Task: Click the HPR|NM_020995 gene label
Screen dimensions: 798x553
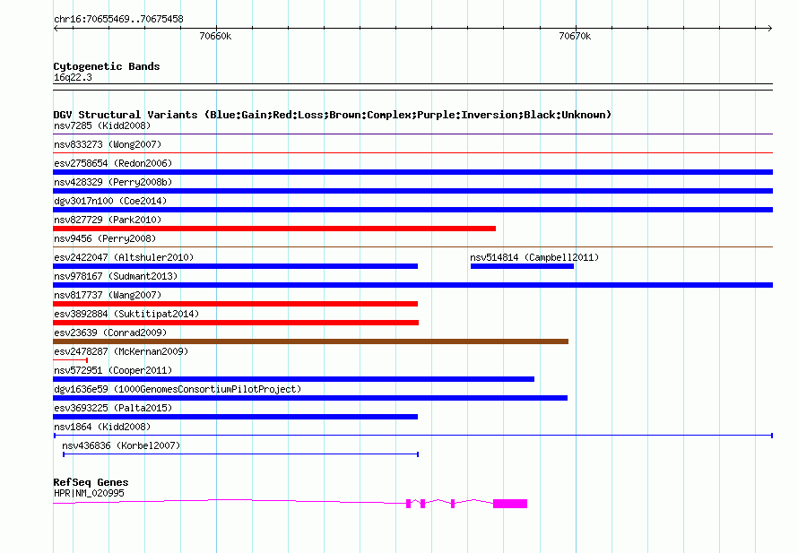Action: point(89,493)
